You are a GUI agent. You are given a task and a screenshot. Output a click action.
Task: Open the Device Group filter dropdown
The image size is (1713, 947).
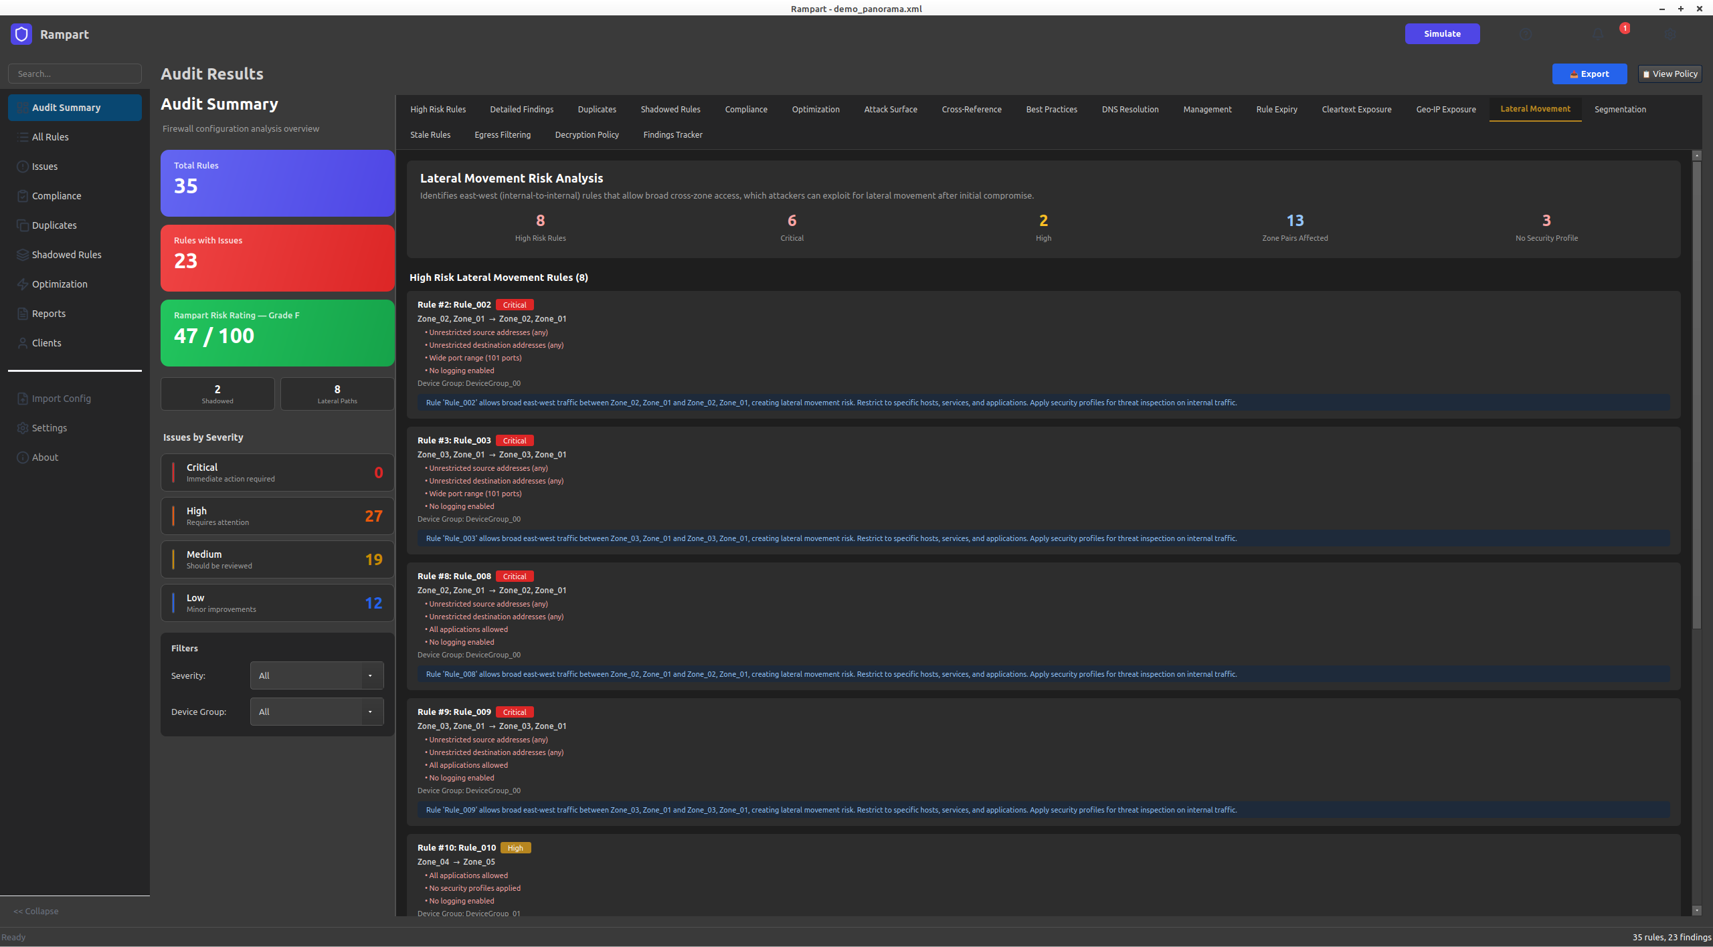click(x=317, y=712)
